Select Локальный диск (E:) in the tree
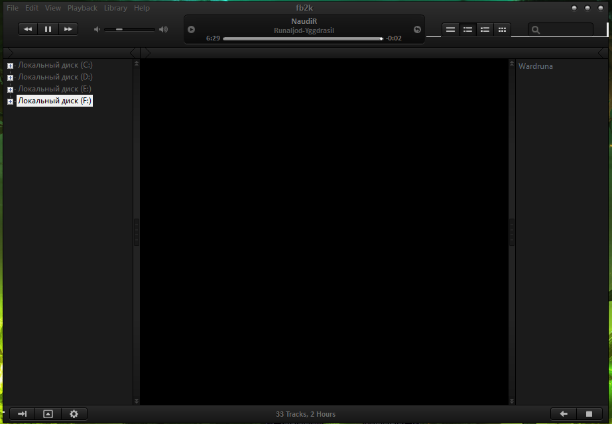The width and height of the screenshot is (612, 424). pos(54,89)
